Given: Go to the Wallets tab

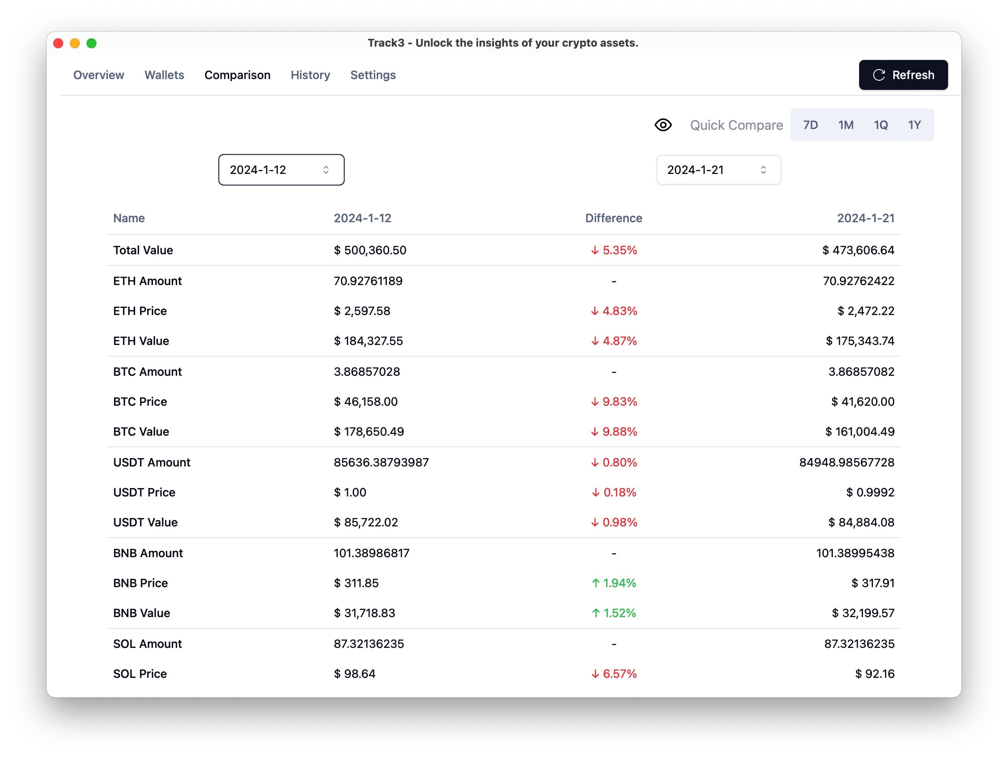Looking at the screenshot, I should coord(164,75).
